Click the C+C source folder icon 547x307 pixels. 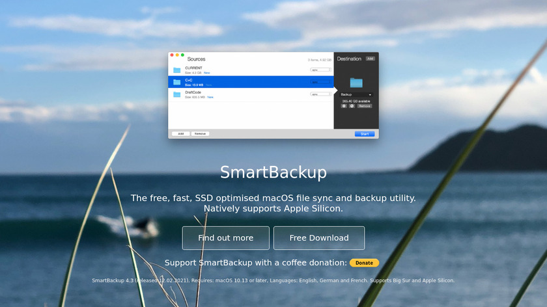177,82
